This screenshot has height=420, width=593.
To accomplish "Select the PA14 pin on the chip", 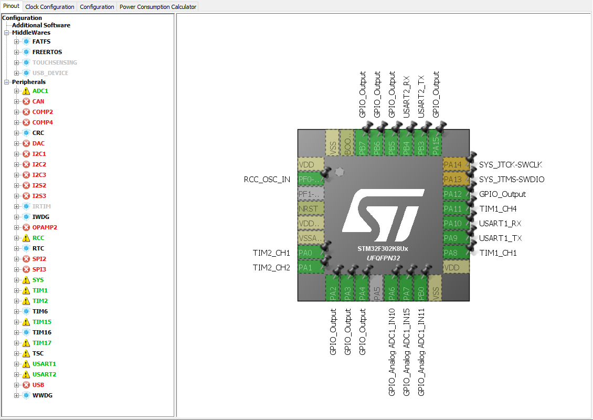I will 456,165.
